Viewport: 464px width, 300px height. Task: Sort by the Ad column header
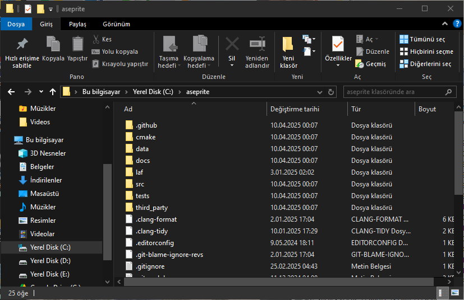click(194, 109)
